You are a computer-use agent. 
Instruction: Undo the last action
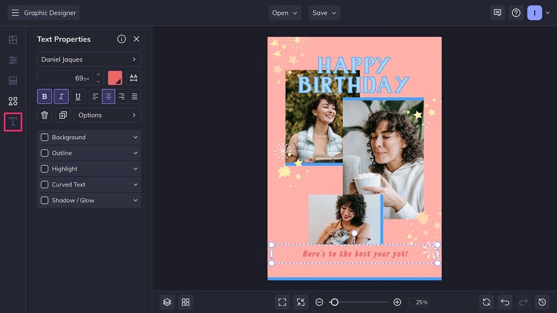click(505, 302)
